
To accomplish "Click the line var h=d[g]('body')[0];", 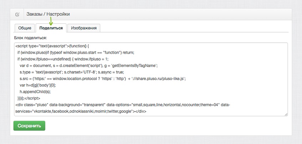I will pyautogui.click(x=38, y=85).
